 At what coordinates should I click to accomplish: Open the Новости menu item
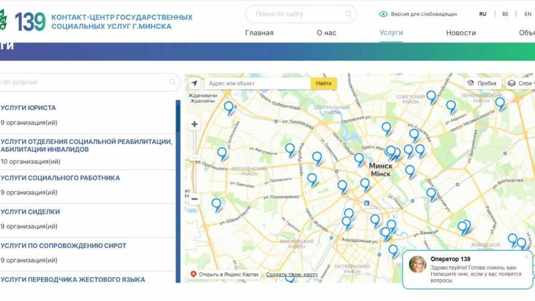(x=461, y=33)
